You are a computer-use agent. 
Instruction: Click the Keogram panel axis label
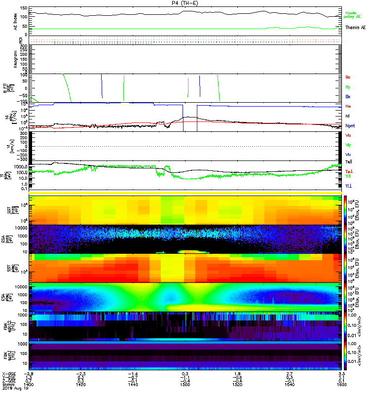[x=16, y=59]
